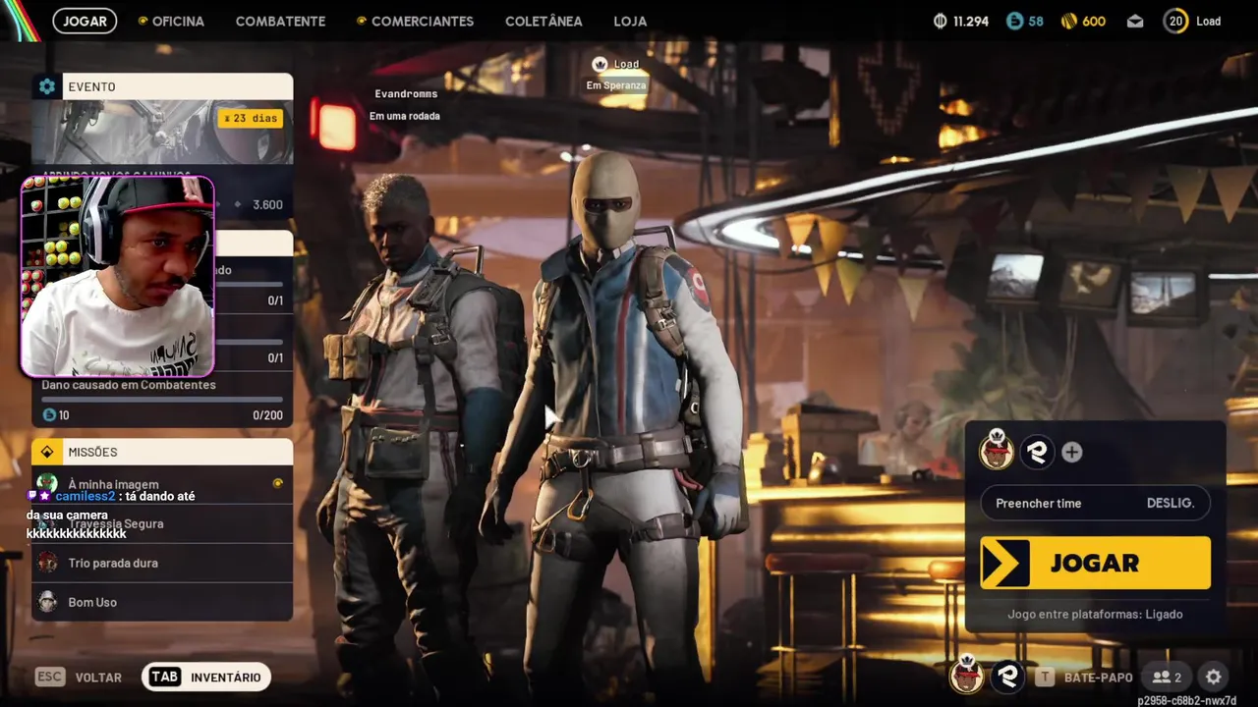Add a squad member with plus icon
The width and height of the screenshot is (1258, 707).
coord(1071,452)
